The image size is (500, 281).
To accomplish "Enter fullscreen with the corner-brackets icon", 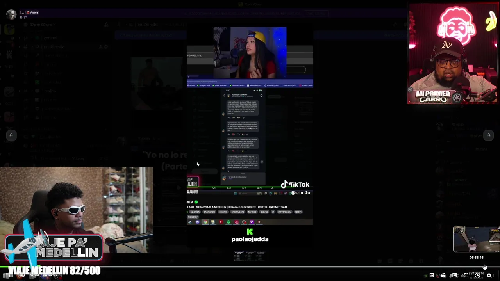I will pyautogui.click(x=466, y=275).
